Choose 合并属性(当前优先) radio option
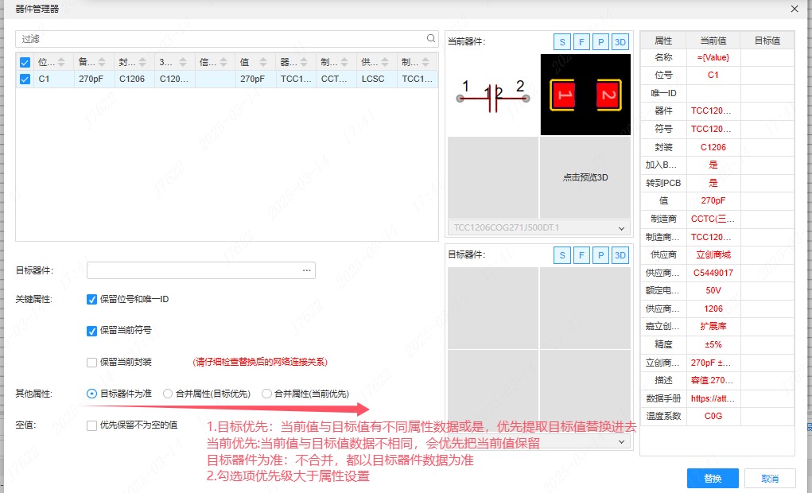 pos(266,394)
